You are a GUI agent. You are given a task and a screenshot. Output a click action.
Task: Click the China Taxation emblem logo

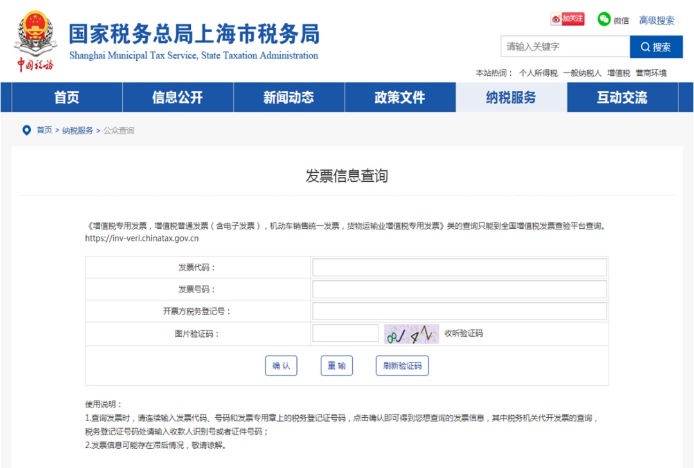(x=35, y=35)
